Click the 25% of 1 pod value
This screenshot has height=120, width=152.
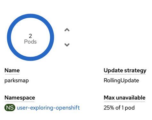pyautogui.click(x=119, y=108)
